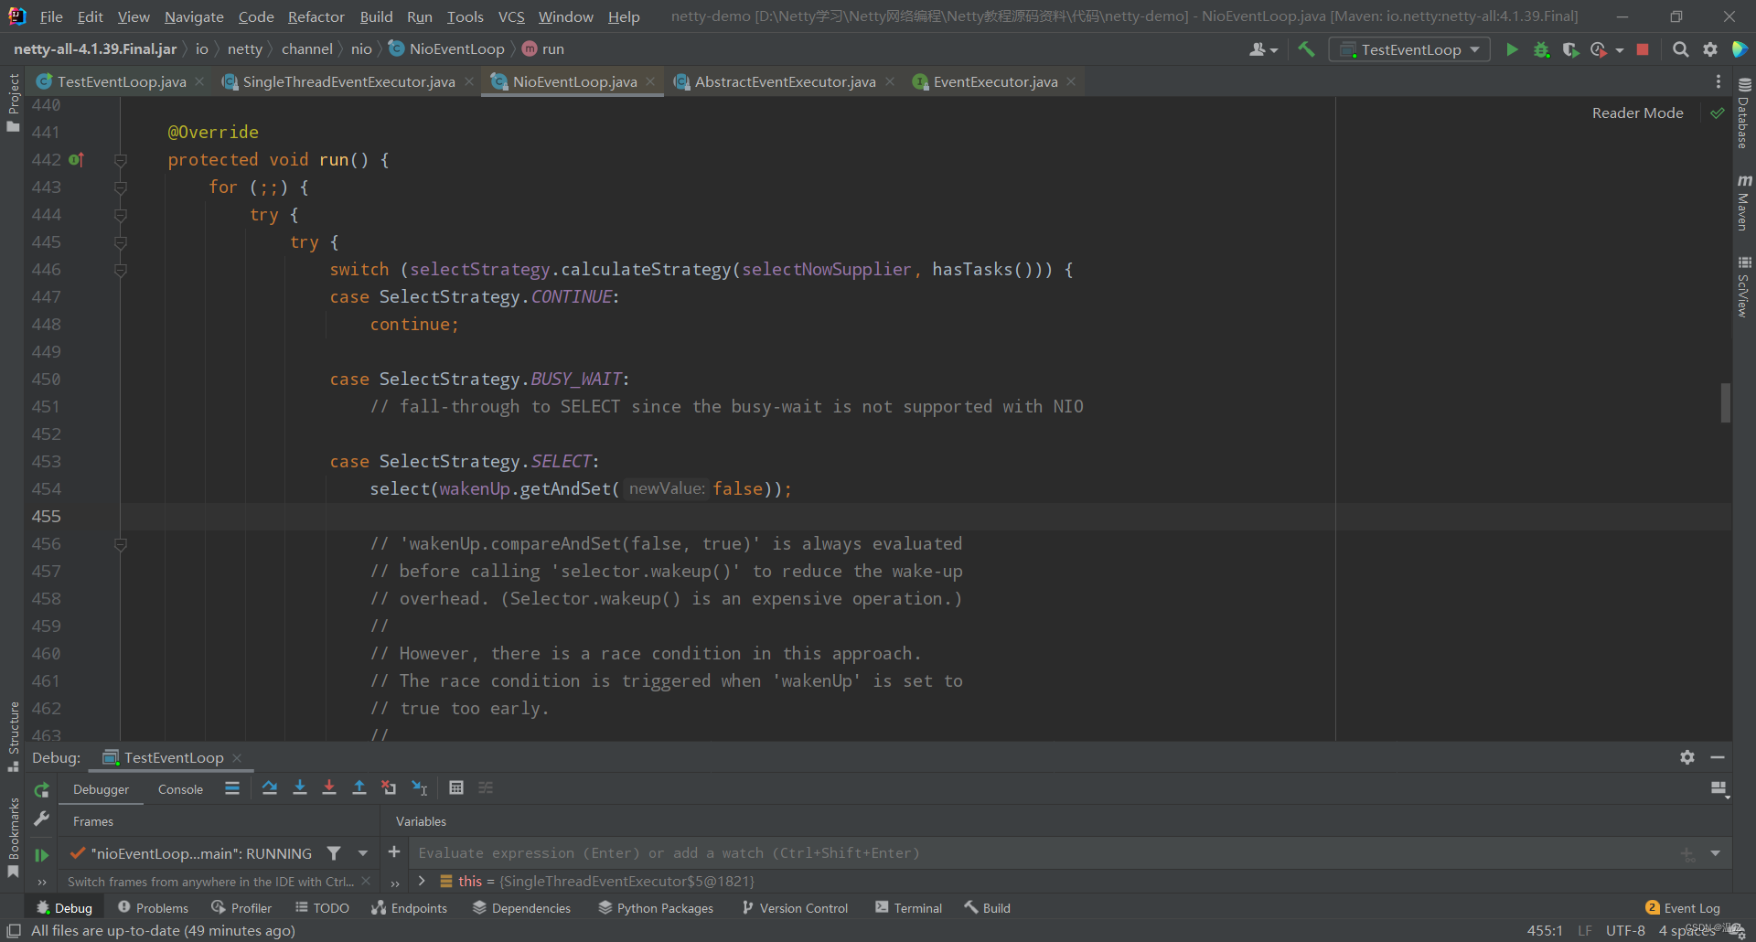Click the editor vertical scrollbar thumb
The image size is (1756, 942).
click(x=1726, y=402)
